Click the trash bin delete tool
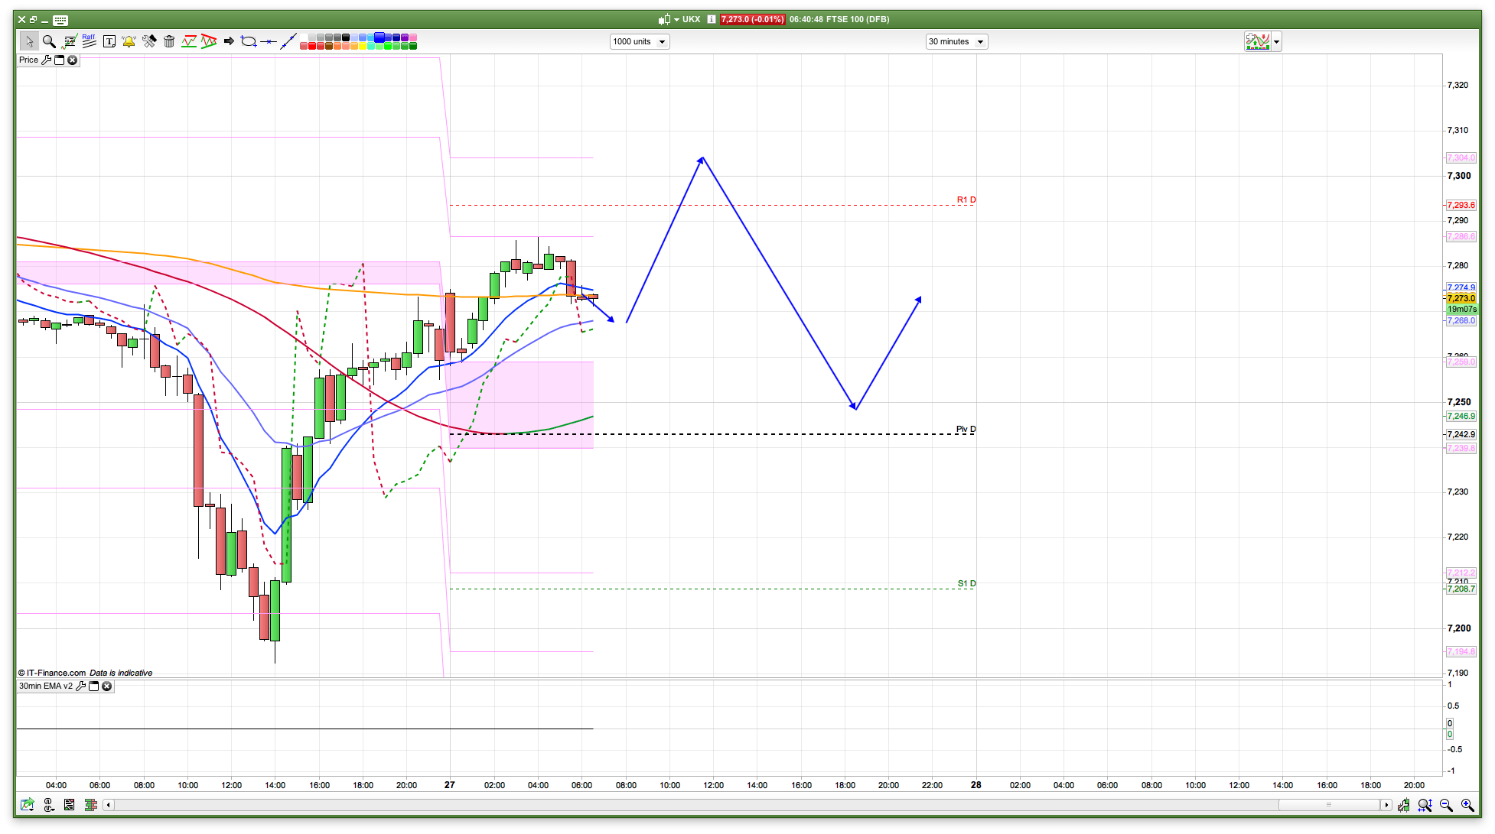The width and height of the screenshot is (1495, 834). 169,41
